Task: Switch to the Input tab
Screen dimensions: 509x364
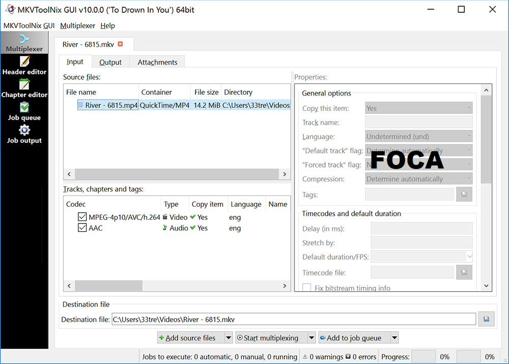Action: tap(75, 62)
